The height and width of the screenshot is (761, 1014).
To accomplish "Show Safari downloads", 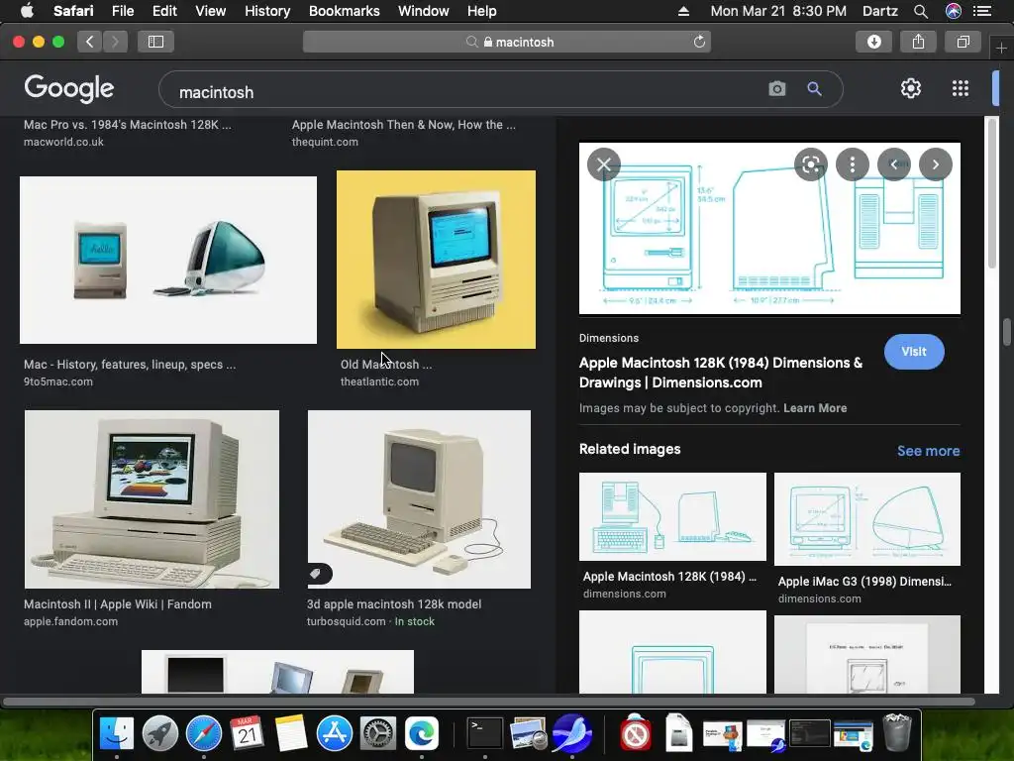I will [x=873, y=42].
